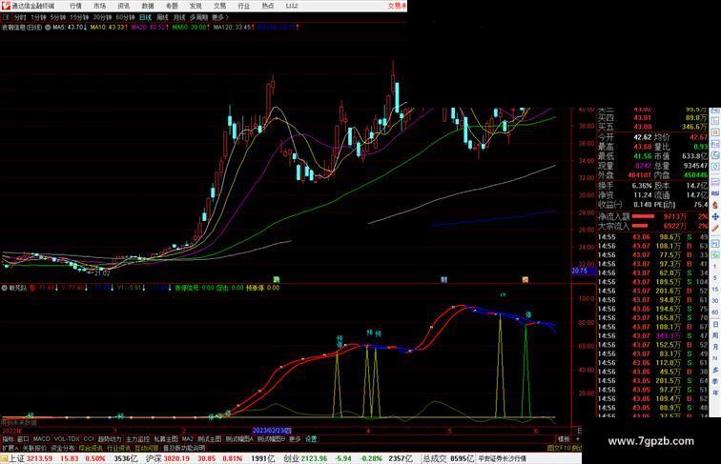The height and width of the screenshot is (464, 721).
Task: Click the TDX logo icon in title bar
Action: click(6, 6)
